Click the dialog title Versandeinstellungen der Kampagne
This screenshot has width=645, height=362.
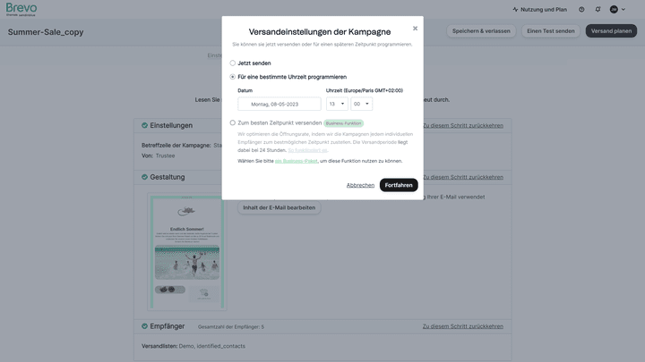(320, 32)
